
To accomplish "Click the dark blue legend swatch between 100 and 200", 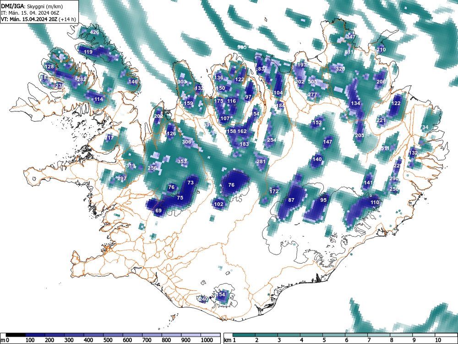I will click(x=35, y=335).
